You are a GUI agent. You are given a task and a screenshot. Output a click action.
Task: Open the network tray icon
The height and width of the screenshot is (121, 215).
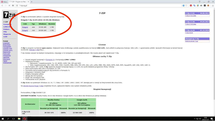pos(198,119)
